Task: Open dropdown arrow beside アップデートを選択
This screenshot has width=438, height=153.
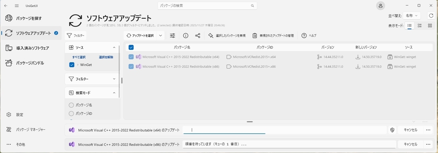Action: [161, 36]
